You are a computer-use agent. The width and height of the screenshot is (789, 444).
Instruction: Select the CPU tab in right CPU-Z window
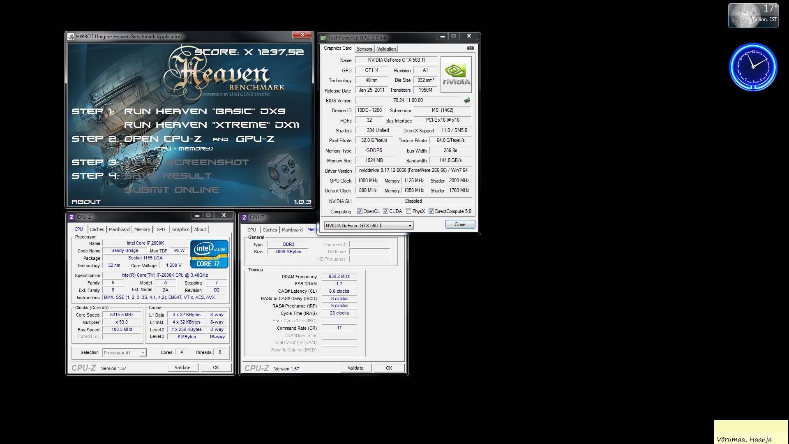(x=251, y=230)
